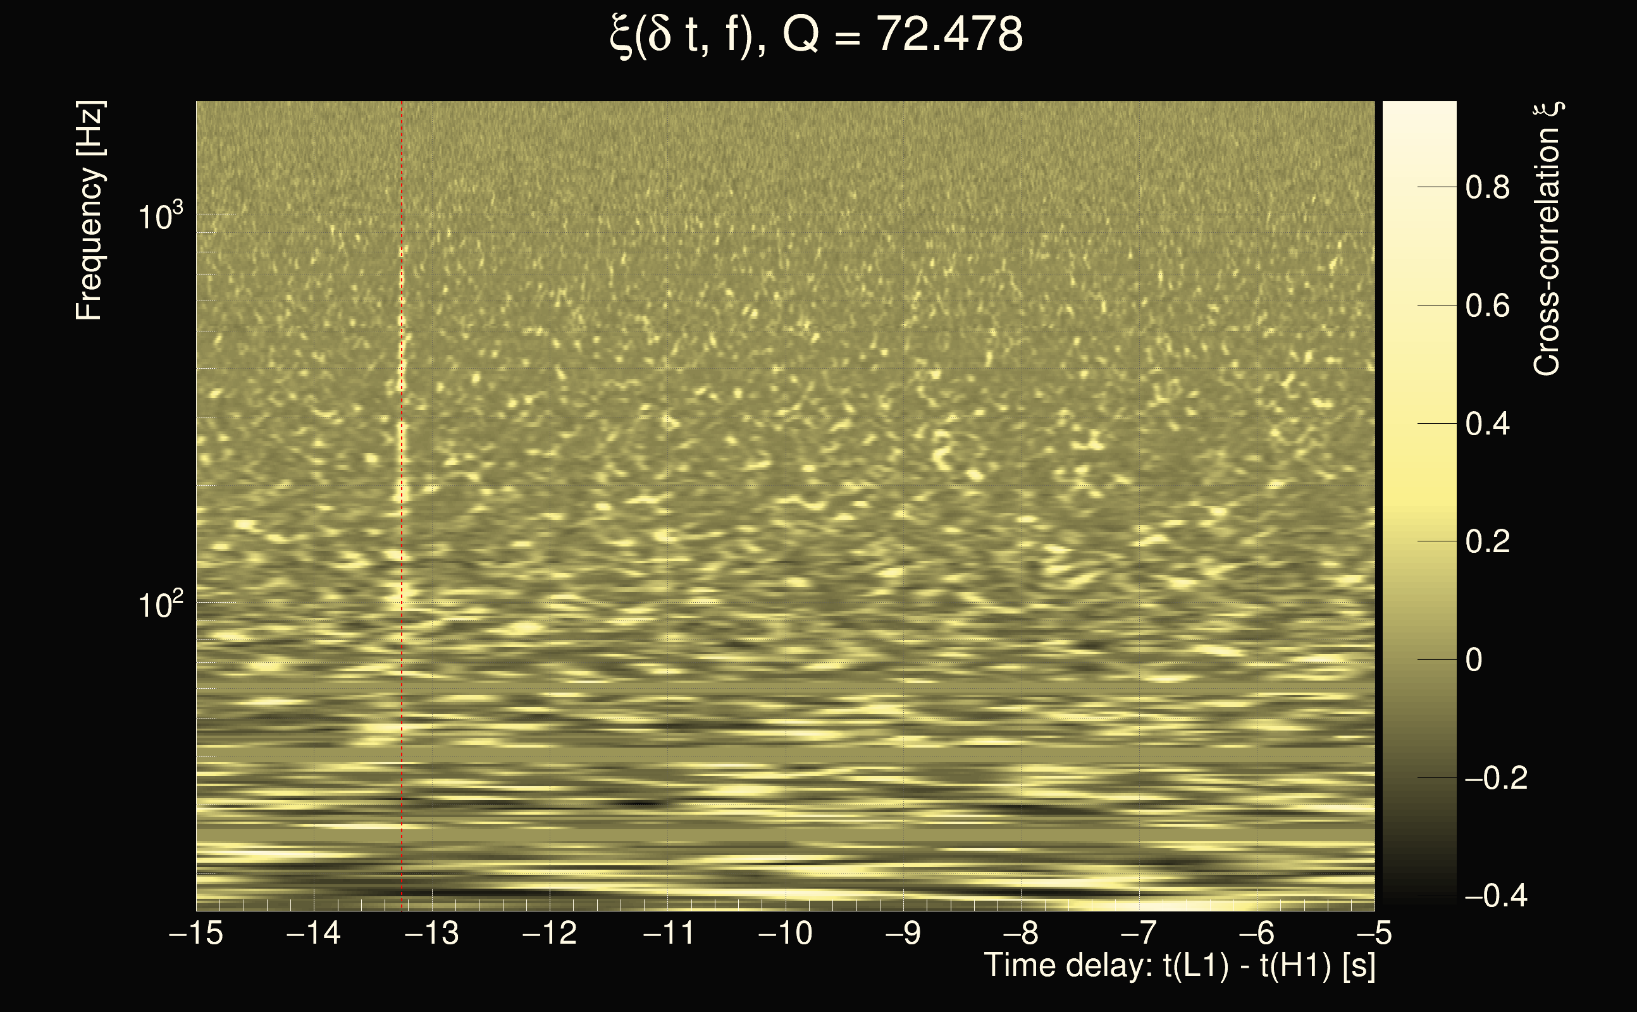Click the red dashed vertical marker line
The width and height of the screenshot is (1637, 1012).
click(402, 469)
